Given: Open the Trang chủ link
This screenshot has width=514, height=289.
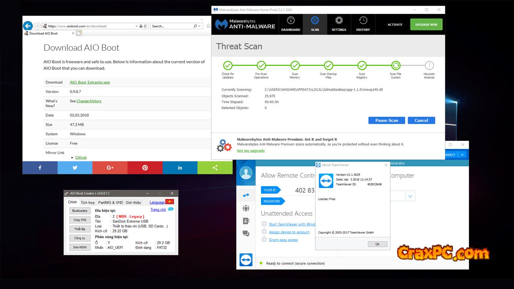Looking at the screenshot, I should pyautogui.click(x=158, y=210).
